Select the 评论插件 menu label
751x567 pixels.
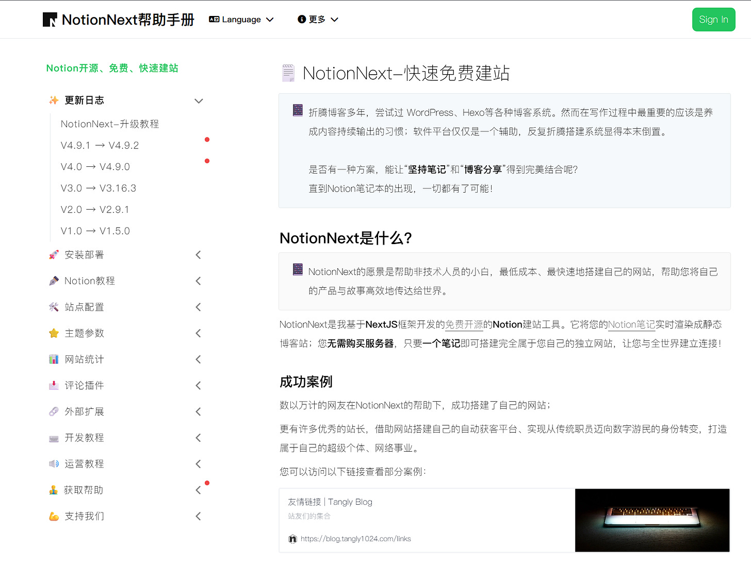pyautogui.click(x=84, y=385)
